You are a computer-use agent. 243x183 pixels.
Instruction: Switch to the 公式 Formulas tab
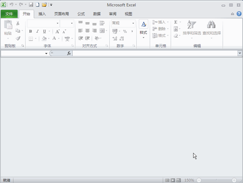pos(81,14)
